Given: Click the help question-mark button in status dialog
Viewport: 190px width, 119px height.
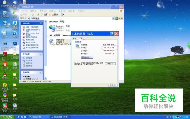Looking at the screenshot, I should pyautogui.click(x=112, y=34).
